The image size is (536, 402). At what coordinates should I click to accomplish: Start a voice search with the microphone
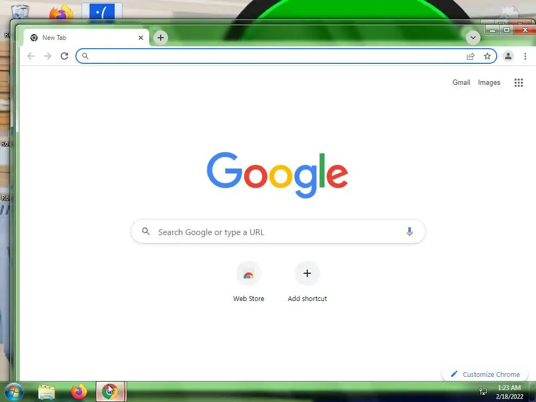[409, 231]
